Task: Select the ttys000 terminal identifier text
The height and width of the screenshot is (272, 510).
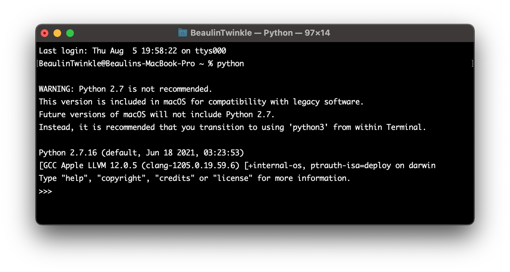Action: (x=210, y=51)
